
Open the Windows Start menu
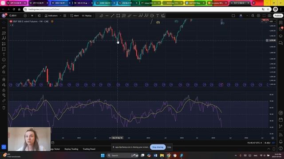103,155
